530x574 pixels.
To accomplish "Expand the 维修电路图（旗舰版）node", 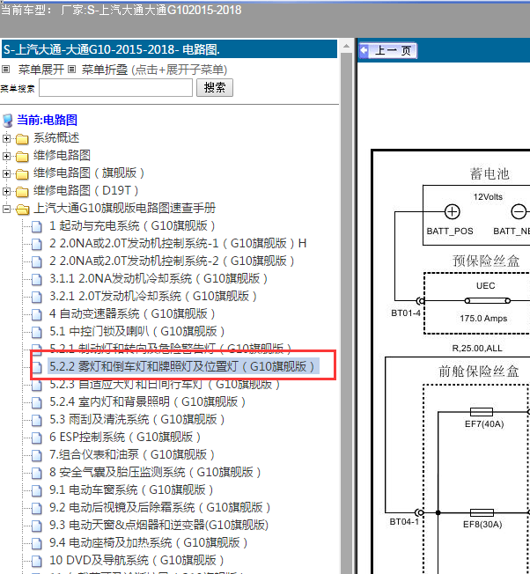I will [x=6, y=174].
